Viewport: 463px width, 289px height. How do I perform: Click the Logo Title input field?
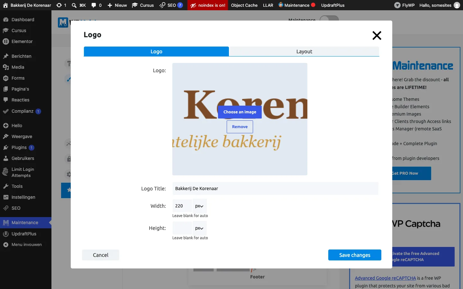click(275, 188)
